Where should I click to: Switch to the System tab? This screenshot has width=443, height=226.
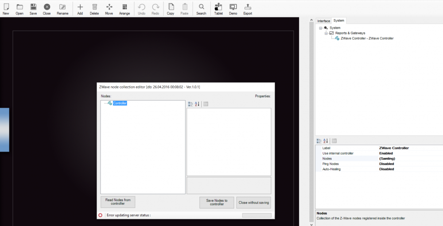coord(339,21)
